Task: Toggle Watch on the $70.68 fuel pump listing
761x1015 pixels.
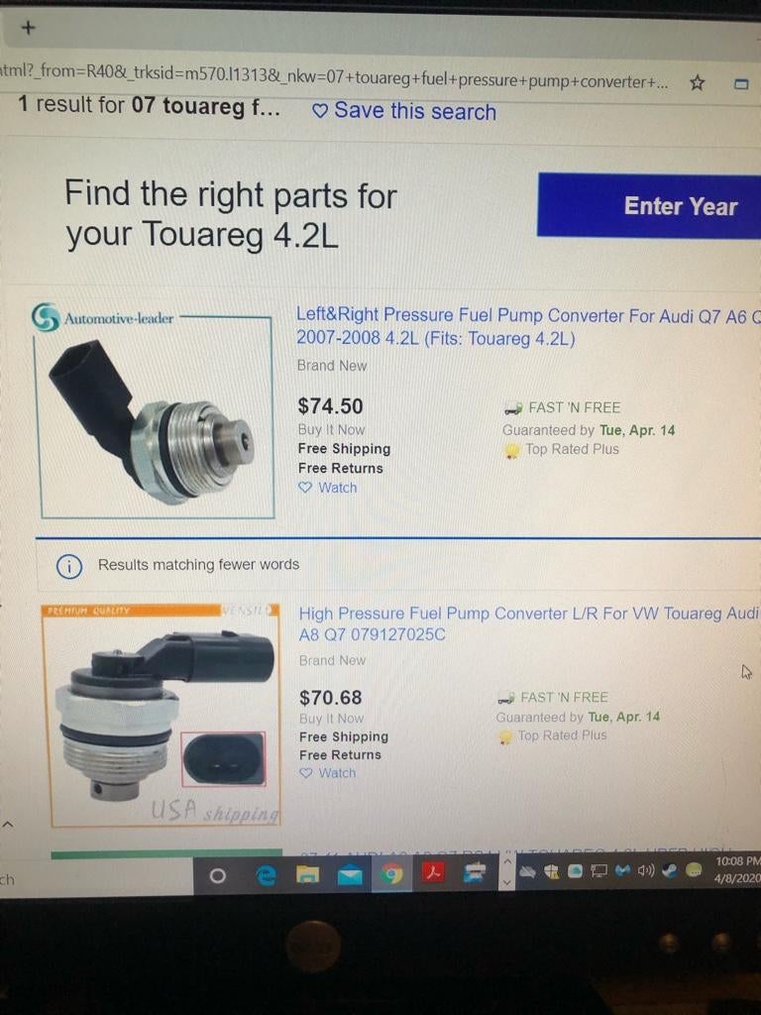Action: tap(327, 773)
